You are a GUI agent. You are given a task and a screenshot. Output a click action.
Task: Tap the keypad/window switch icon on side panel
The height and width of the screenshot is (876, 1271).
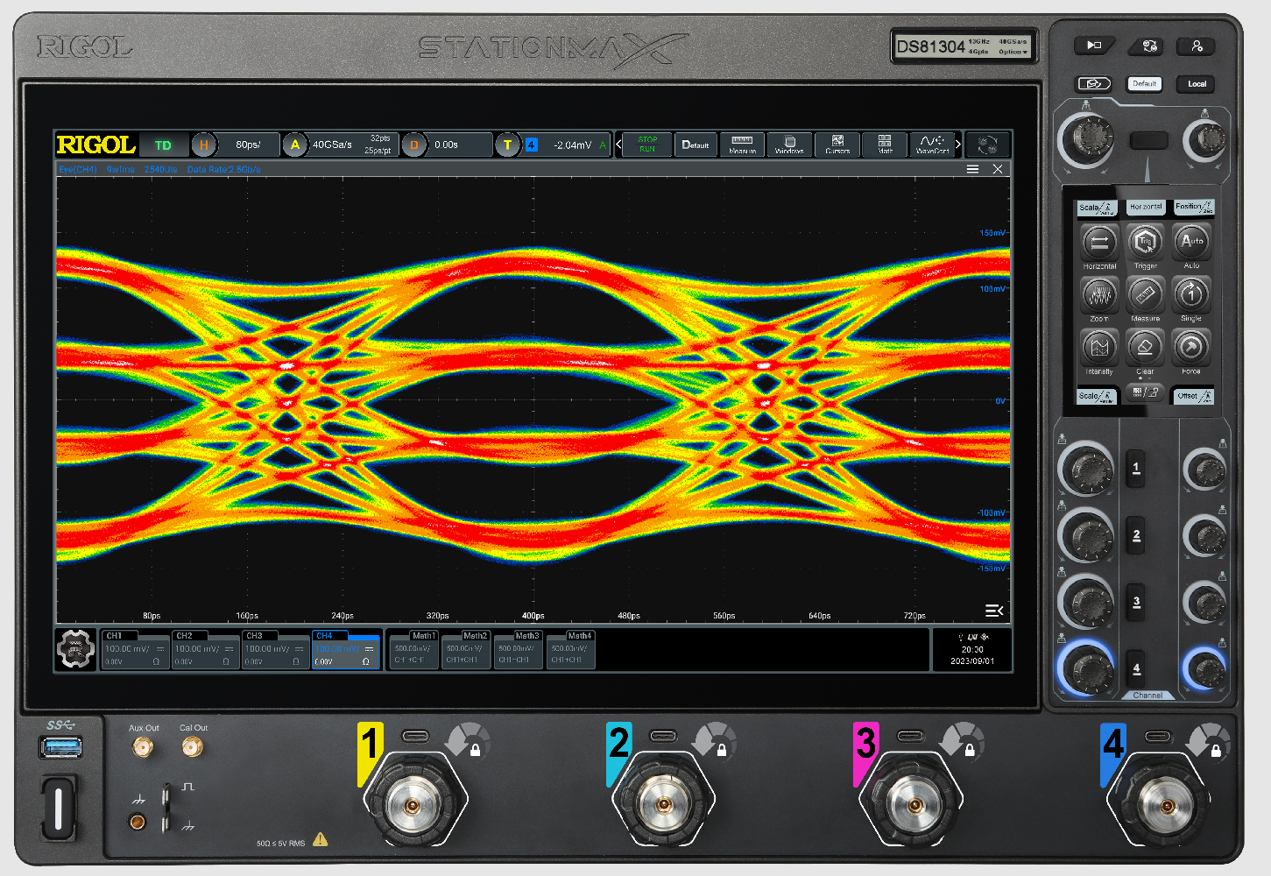(x=1146, y=392)
